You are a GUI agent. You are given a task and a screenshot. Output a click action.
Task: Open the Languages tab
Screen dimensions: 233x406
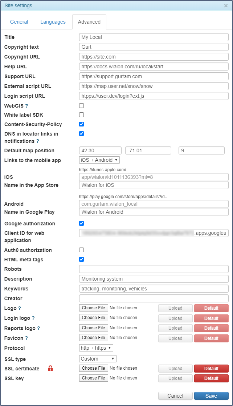tap(53, 22)
